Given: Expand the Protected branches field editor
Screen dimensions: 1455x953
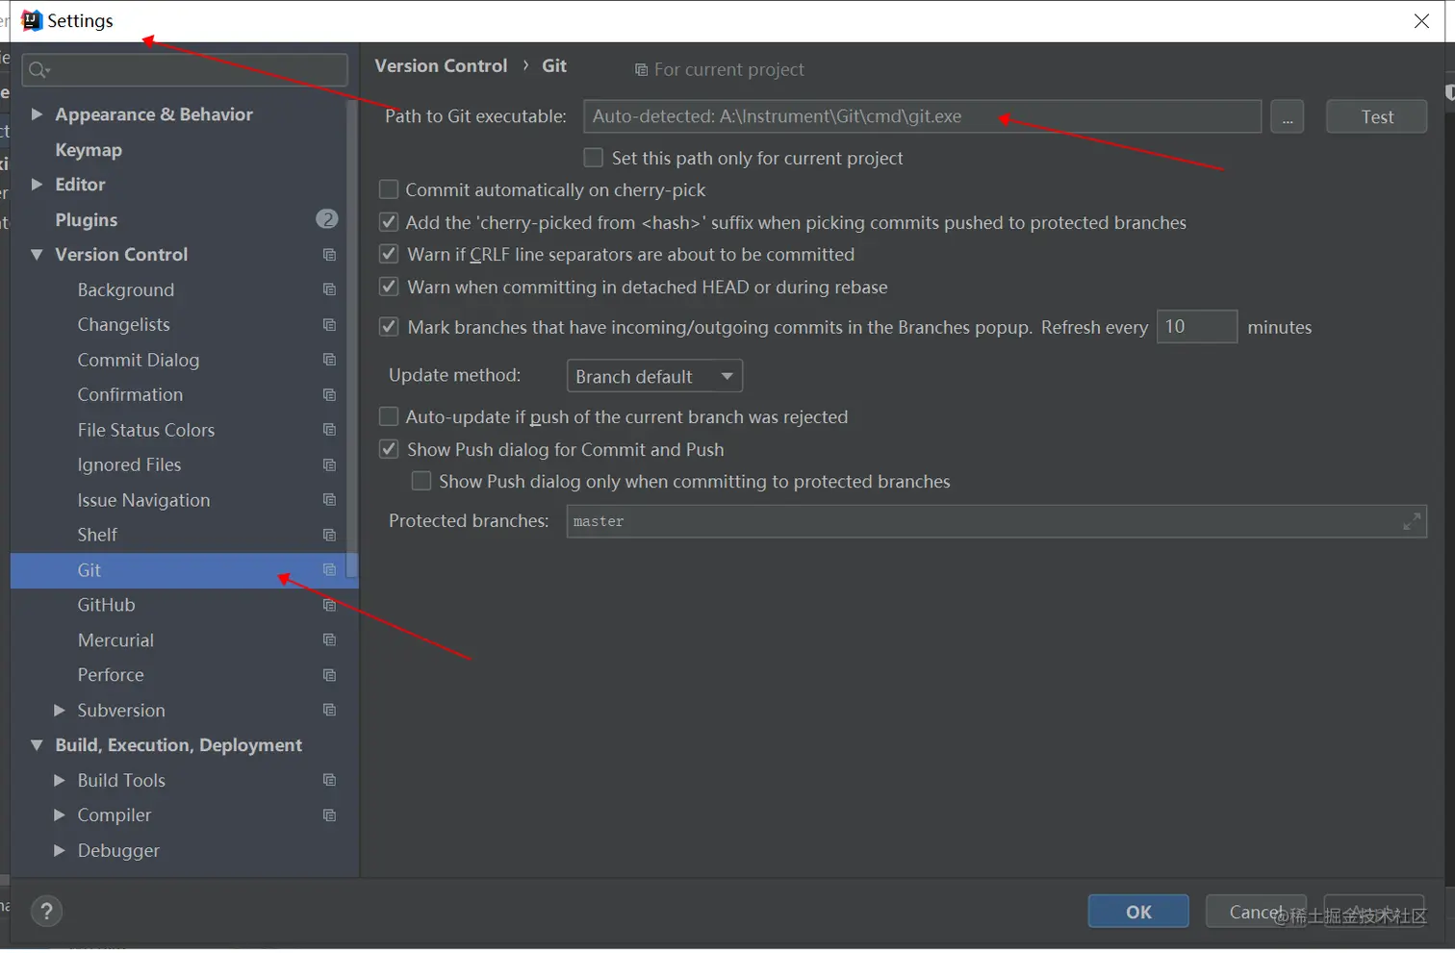Looking at the screenshot, I should (1412, 521).
